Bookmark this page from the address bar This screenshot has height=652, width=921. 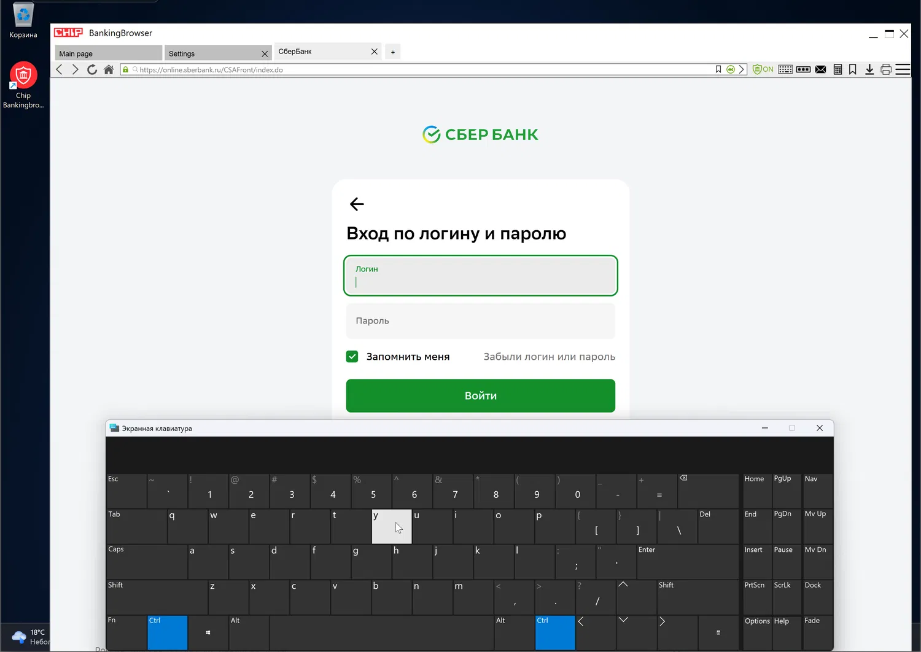click(x=718, y=69)
